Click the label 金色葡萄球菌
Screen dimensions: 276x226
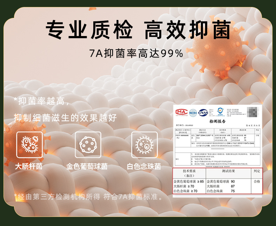click(x=87, y=166)
